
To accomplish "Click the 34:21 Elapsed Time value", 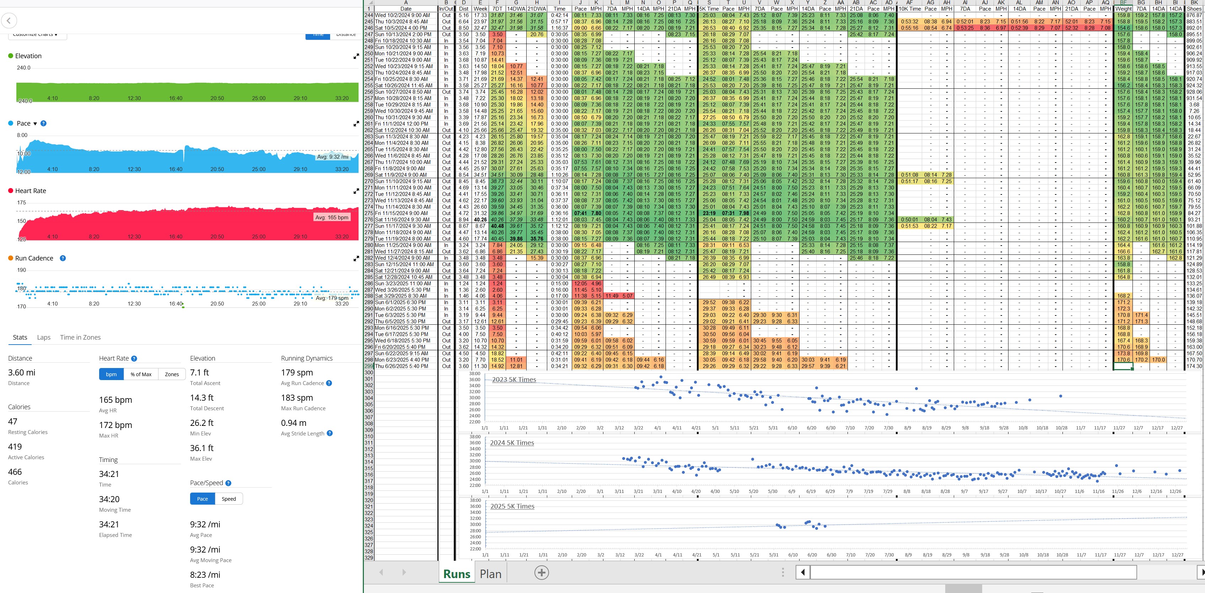I will (109, 524).
